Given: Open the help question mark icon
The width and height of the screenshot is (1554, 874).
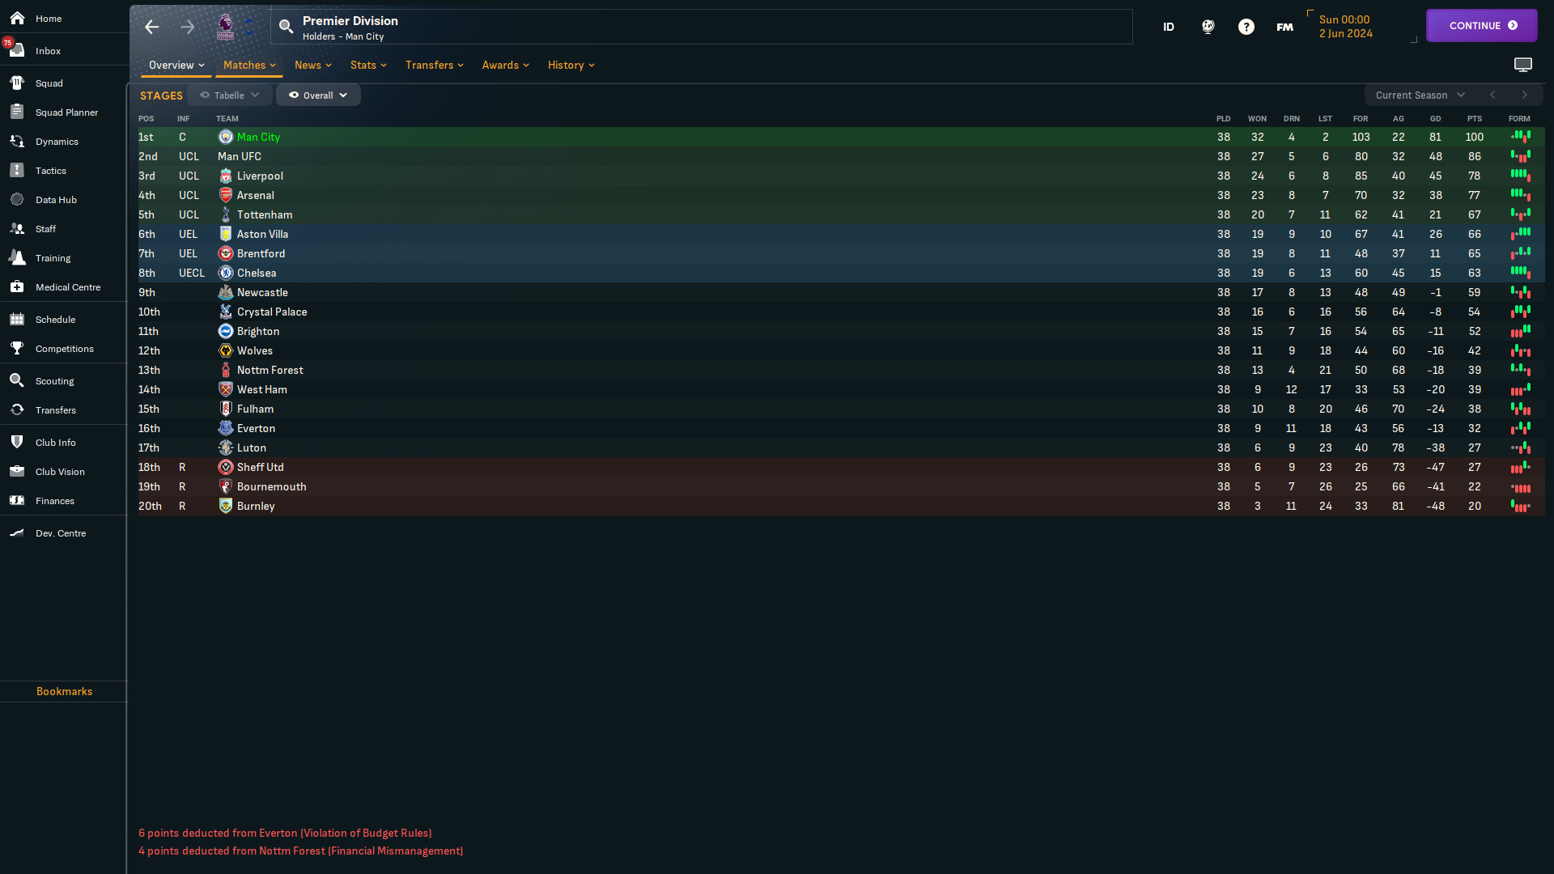Looking at the screenshot, I should coord(1246,27).
